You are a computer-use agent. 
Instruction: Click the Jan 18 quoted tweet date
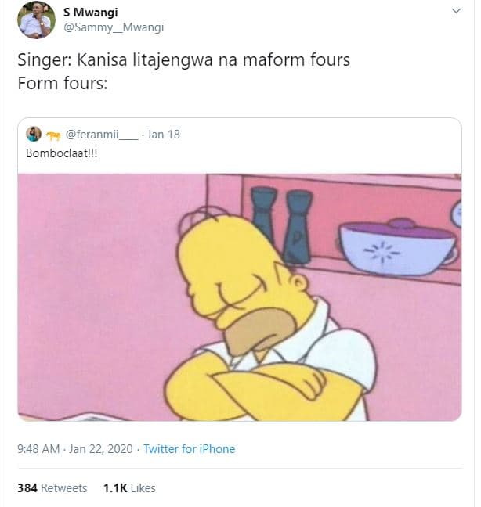coord(164,135)
